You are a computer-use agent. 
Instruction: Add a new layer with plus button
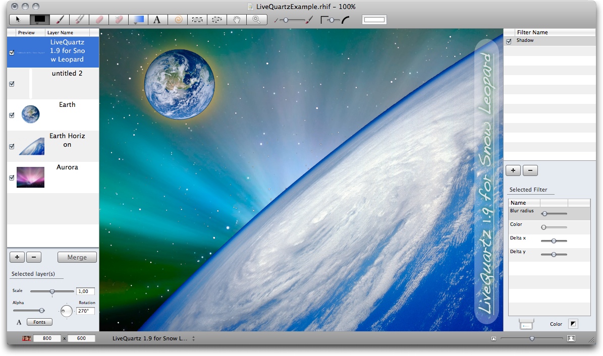(x=17, y=257)
